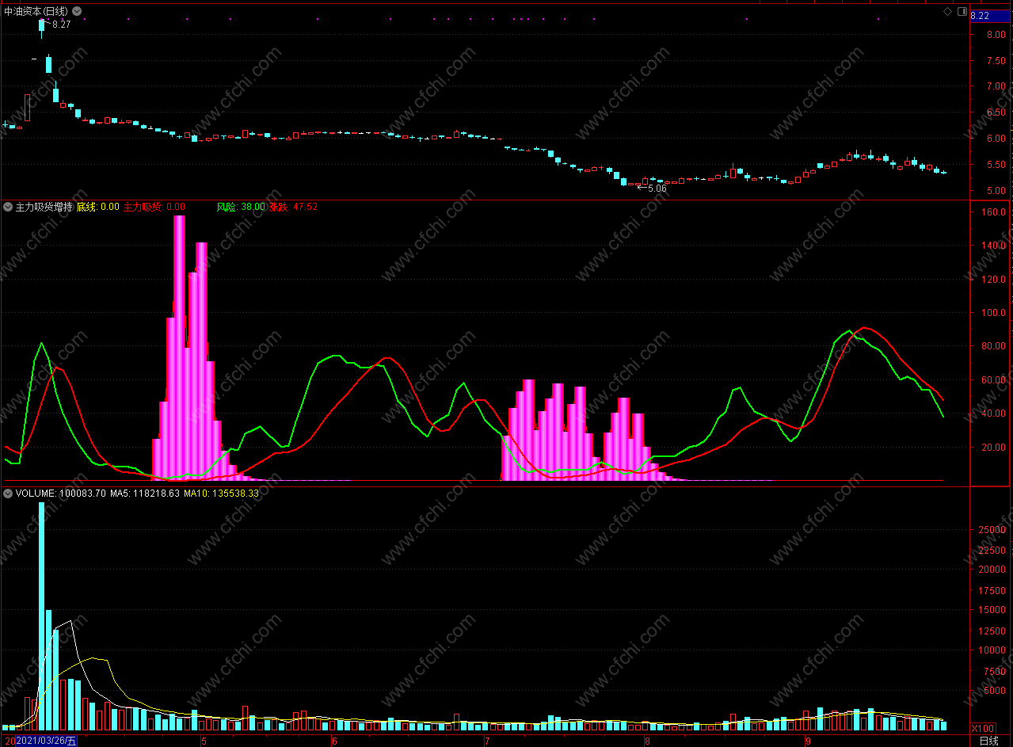Click the 日线 period label at bottom right
The width and height of the screenshot is (1013, 747).
coord(989,741)
